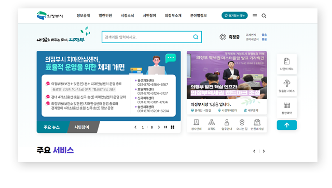The width and height of the screenshot is (332, 188).
Task: Open the 치매안심센터 체제 개편 banner
Action: [x=108, y=86]
